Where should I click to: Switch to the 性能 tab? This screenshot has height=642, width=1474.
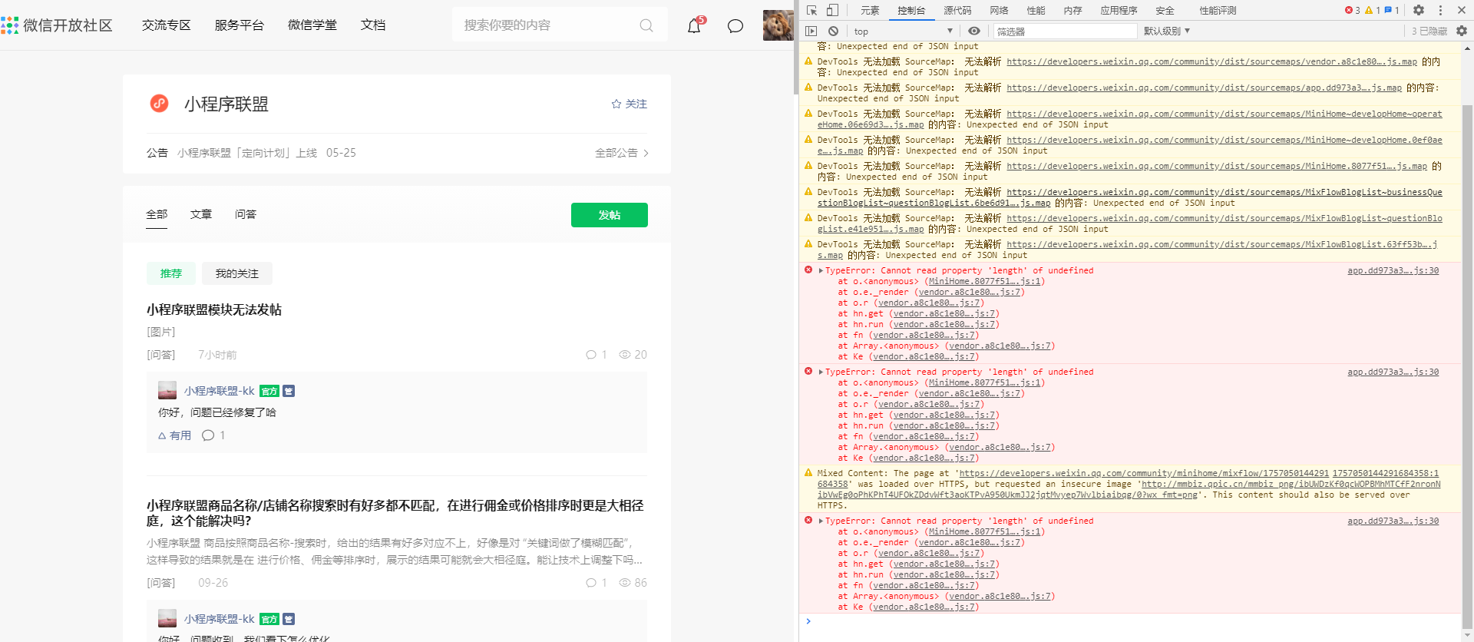point(1036,10)
